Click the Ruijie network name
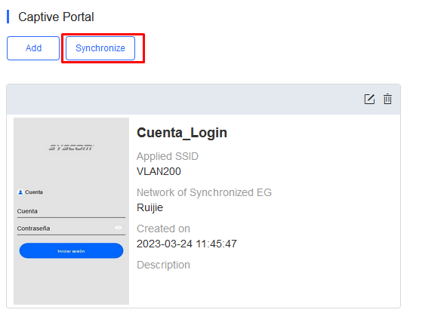447x316 pixels. [x=150, y=208]
